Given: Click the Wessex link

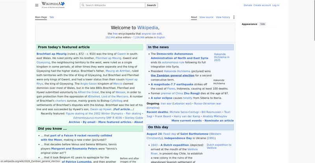Looking at the screenshot, I should (120, 92).
